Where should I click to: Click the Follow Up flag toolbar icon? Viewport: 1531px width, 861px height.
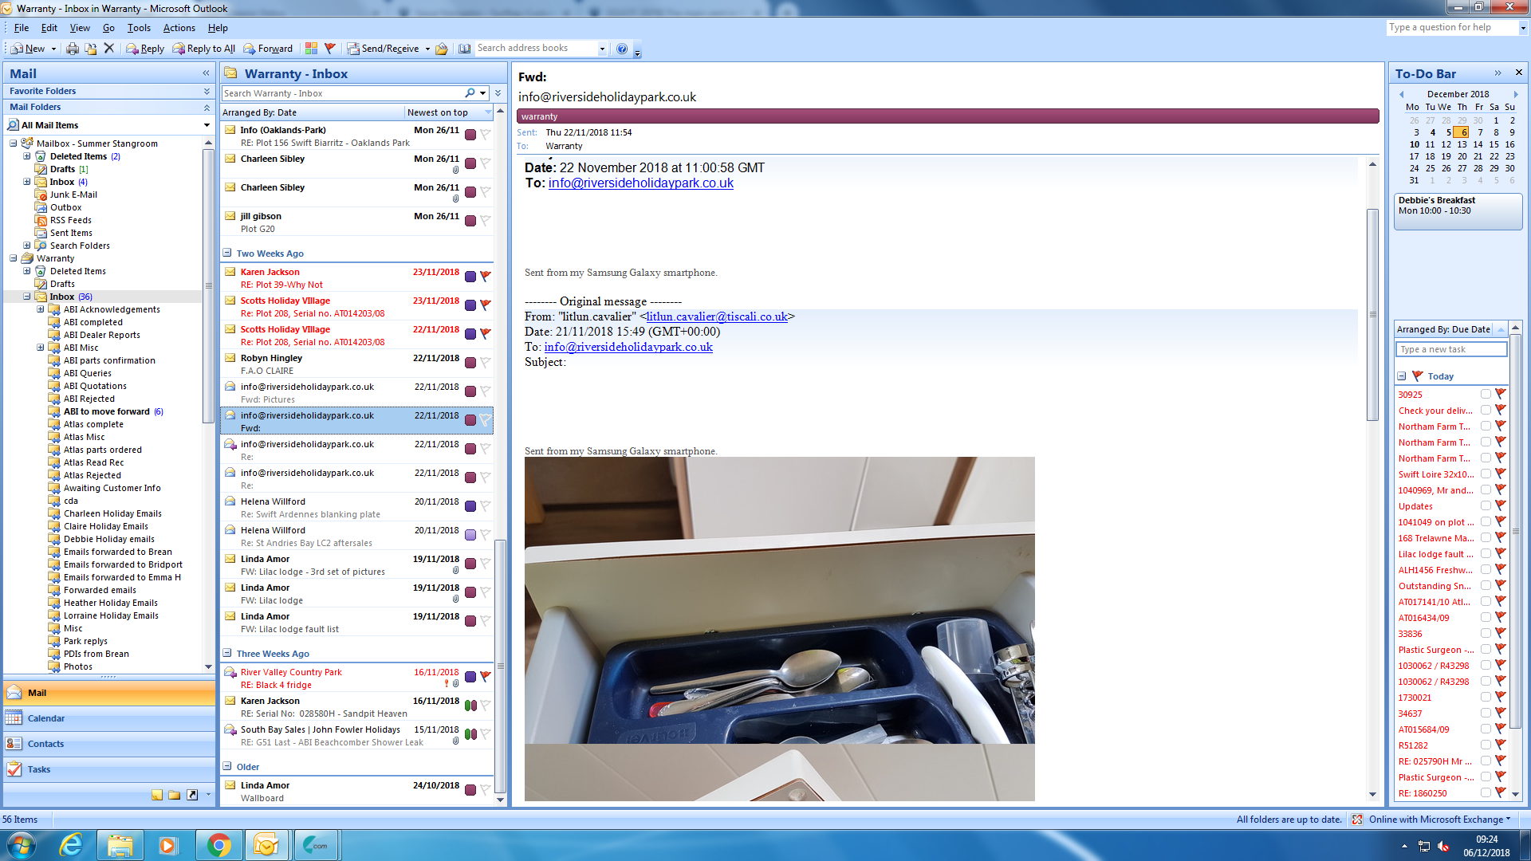pyautogui.click(x=330, y=49)
